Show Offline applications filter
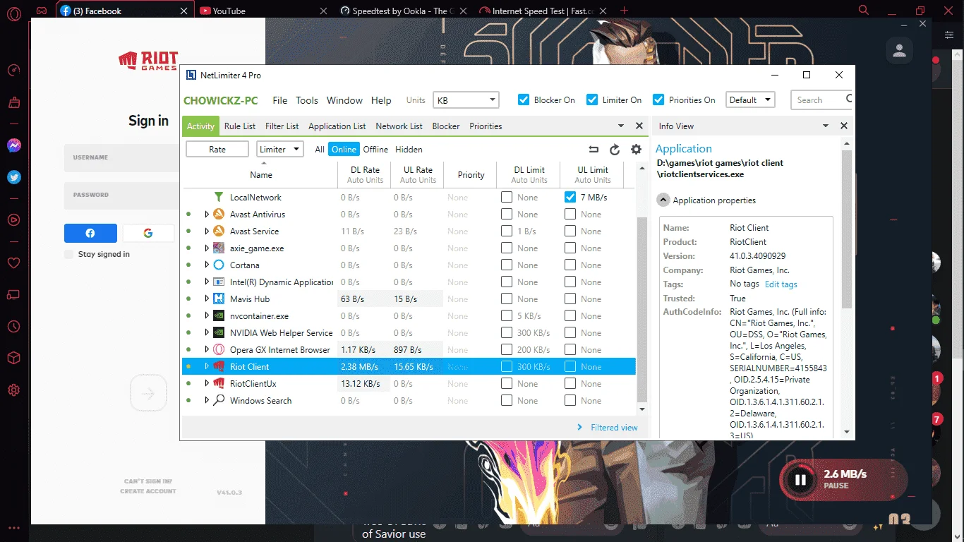The width and height of the screenshot is (964, 542). 375,150
